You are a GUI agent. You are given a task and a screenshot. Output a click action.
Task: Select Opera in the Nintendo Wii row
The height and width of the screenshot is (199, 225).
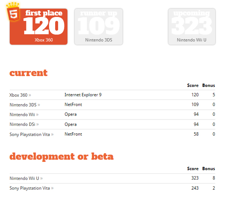pos(70,114)
